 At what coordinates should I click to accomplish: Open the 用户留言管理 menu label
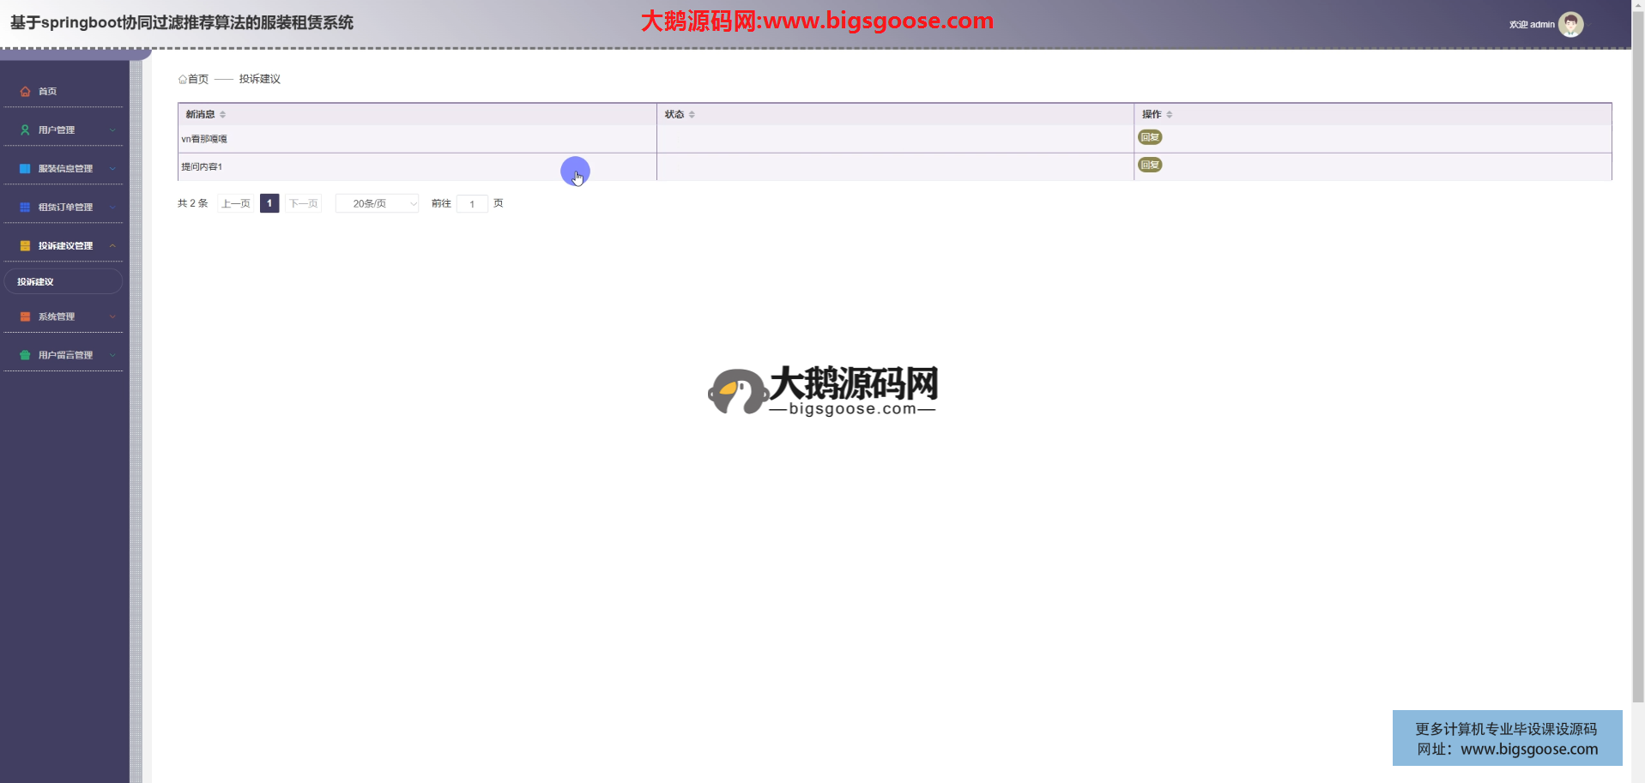65,355
